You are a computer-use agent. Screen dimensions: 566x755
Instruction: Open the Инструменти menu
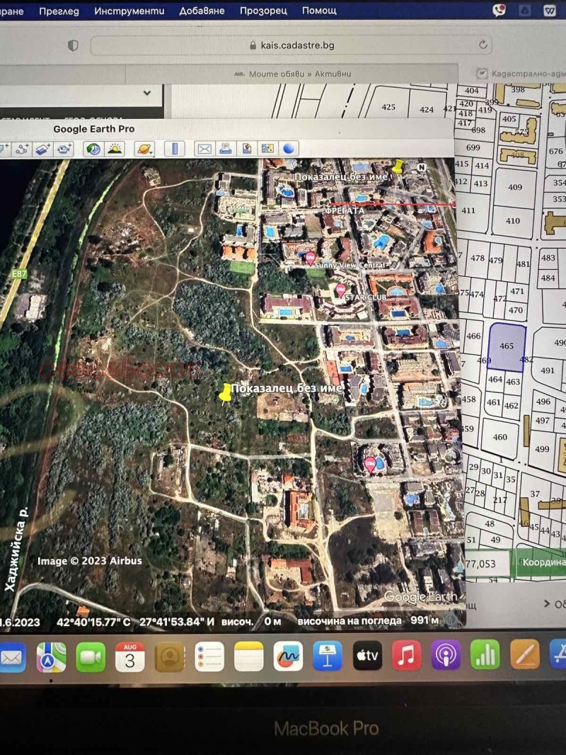(129, 11)
